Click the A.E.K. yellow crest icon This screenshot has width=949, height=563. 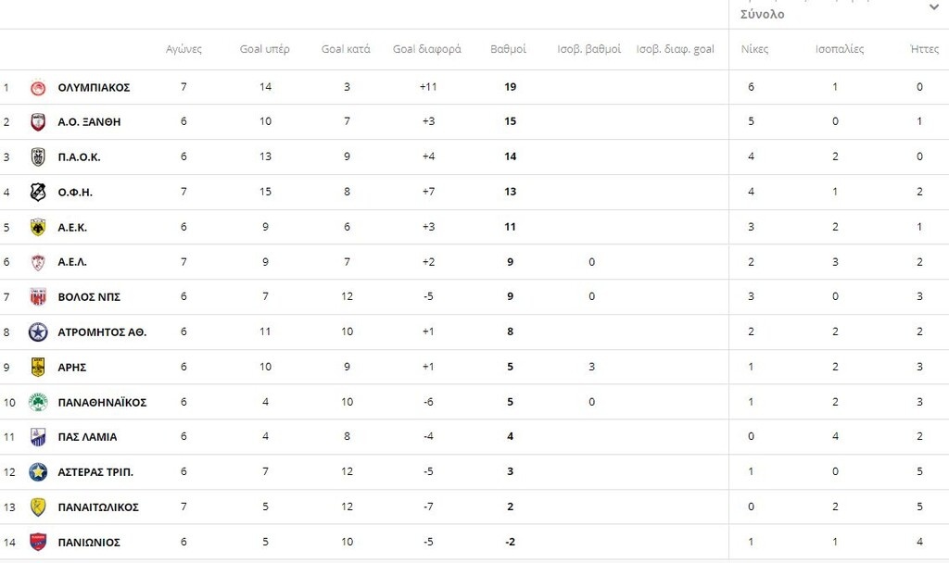[x=38, y=228]
